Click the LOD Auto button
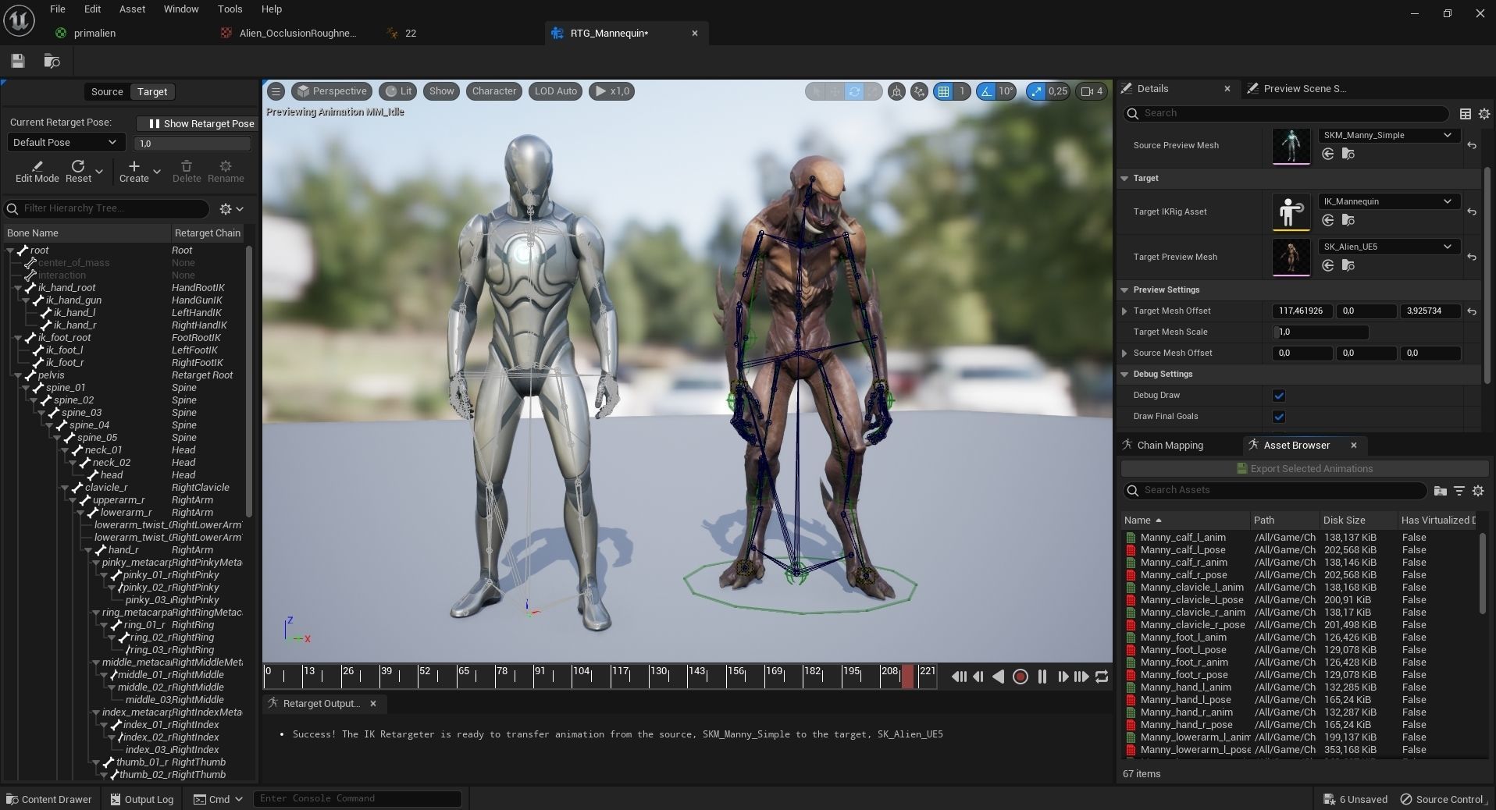Screen dimensions: 1496x810 coord(555,91)
